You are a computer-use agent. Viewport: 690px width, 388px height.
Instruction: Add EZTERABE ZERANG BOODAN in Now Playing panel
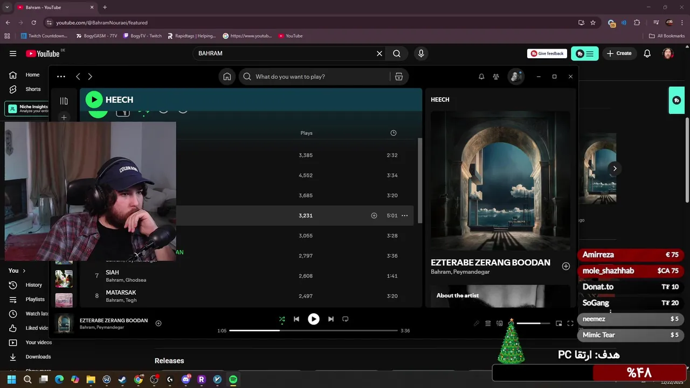[x=566, y=266]
